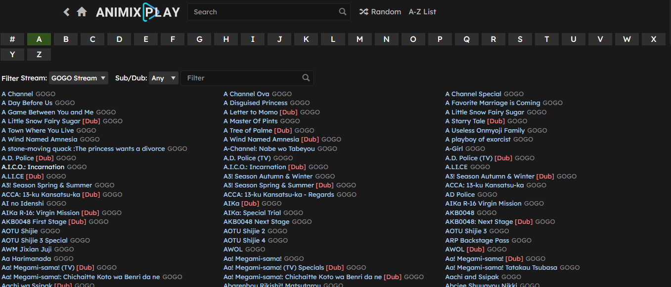Image resolution: width=671 pixels, height=287 pixels.
Task: Choose the Q letter tab
Action: (x=466, y=39)
